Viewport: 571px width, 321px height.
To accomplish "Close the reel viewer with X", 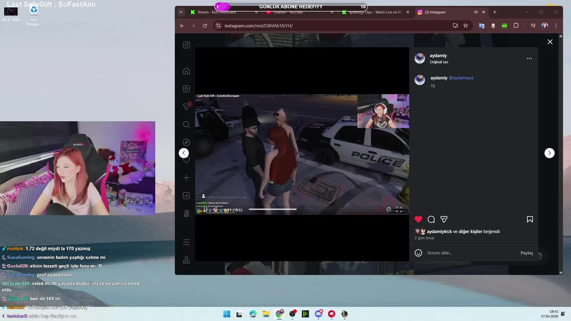I will (x=550, y=42).
